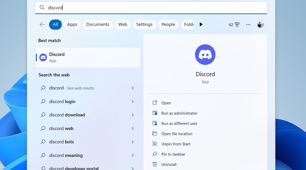Open the three-dots more options menu
Viewport: 306px width, 170px height.
(248, 25)
